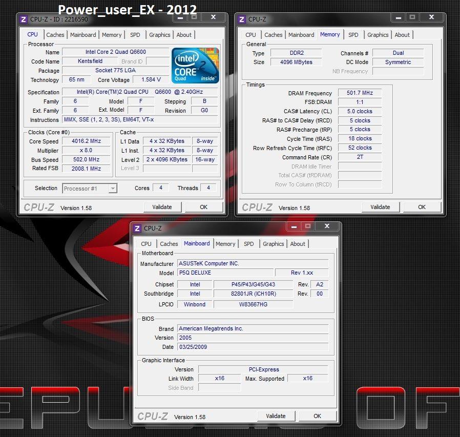460x437 pixels.
Task: Minimize the CPU-Z ID 2216590 window
Action: [180, 17]
